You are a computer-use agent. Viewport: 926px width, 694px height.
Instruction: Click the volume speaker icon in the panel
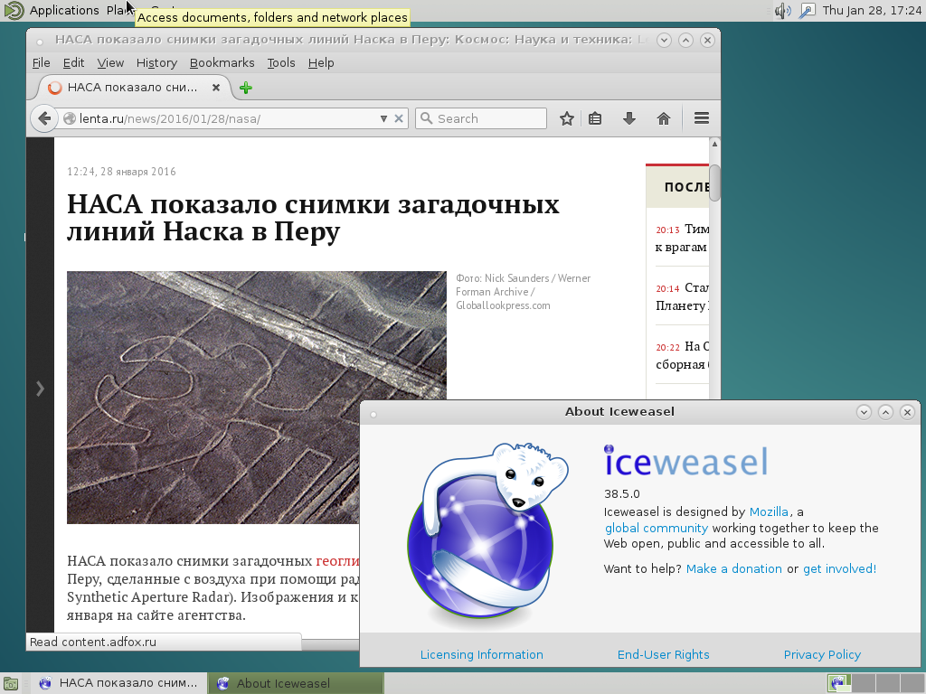coord(782,11)
